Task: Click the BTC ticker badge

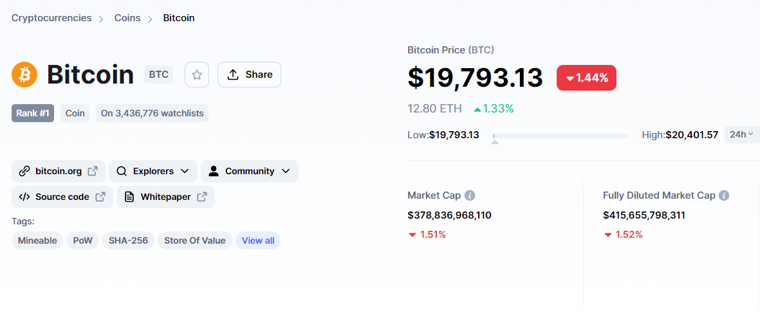Action: click(x=158, y=75)
